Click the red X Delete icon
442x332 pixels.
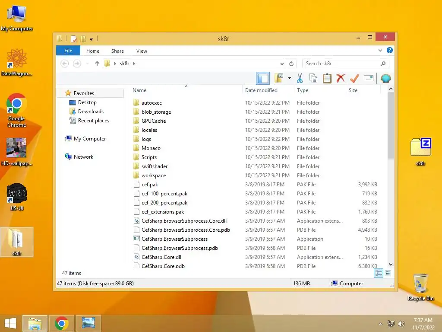point(341,78)
